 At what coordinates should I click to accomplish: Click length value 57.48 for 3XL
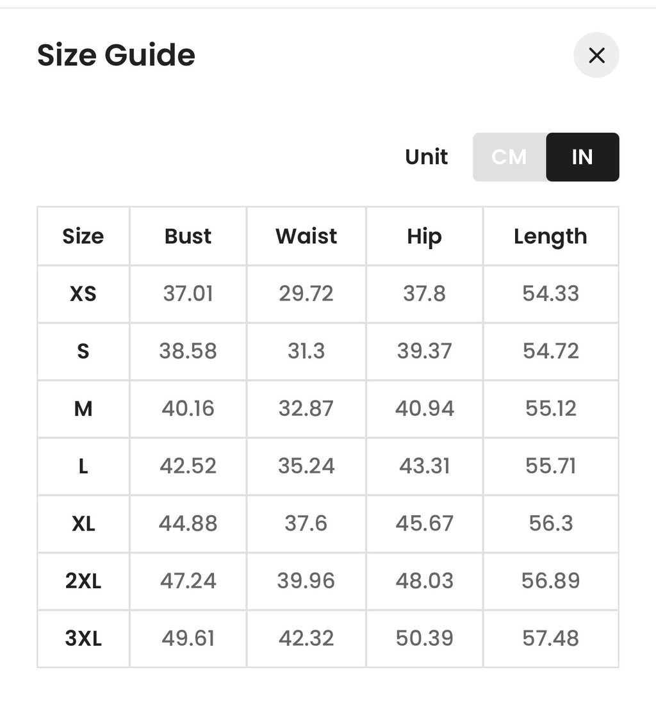[x=550, y=639]
